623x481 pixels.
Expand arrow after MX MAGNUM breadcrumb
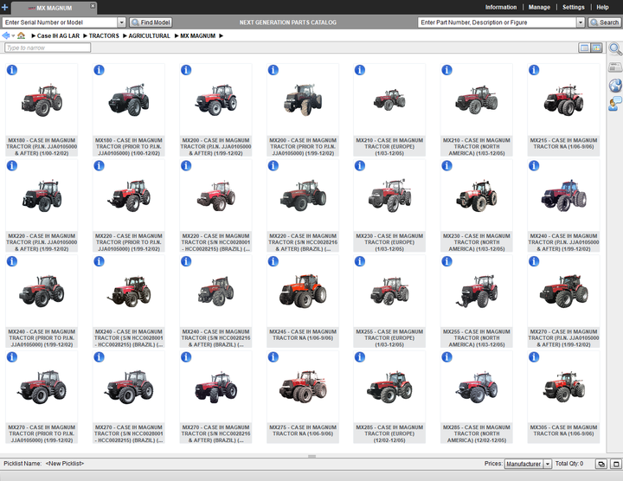click(x=222, y=35)
